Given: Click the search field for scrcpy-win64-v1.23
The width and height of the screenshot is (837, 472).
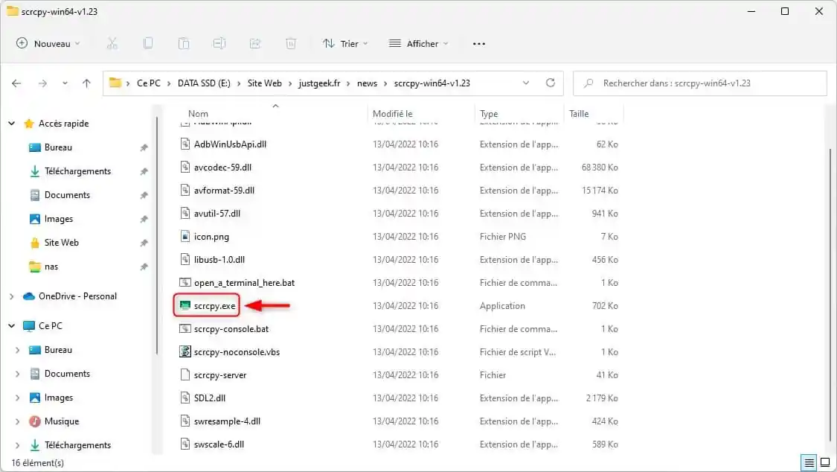Looking at the screenshot, I should (x=700, y=83).
